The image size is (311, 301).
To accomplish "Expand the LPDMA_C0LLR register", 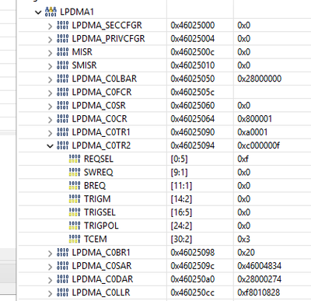I will point(50,293).
